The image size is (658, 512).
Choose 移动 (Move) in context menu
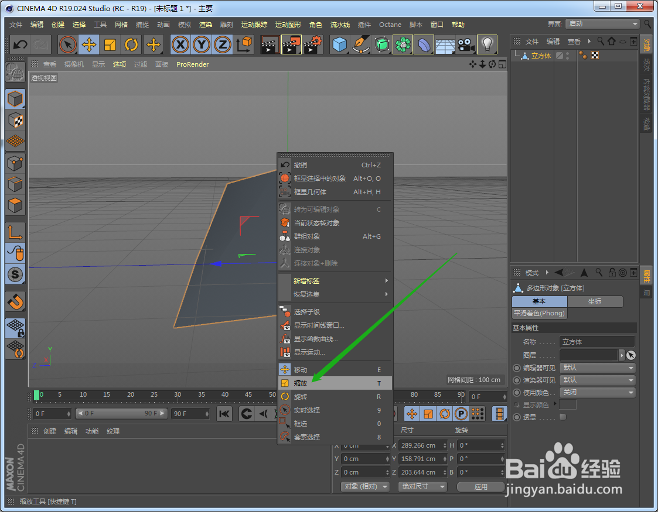click(335, 370)
